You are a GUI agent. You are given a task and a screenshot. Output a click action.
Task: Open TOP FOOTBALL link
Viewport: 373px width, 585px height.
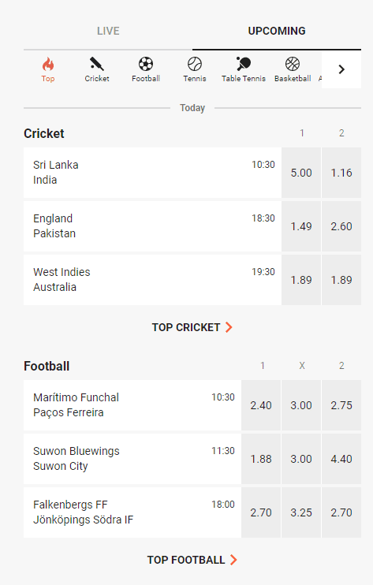[x=192, y=560]
